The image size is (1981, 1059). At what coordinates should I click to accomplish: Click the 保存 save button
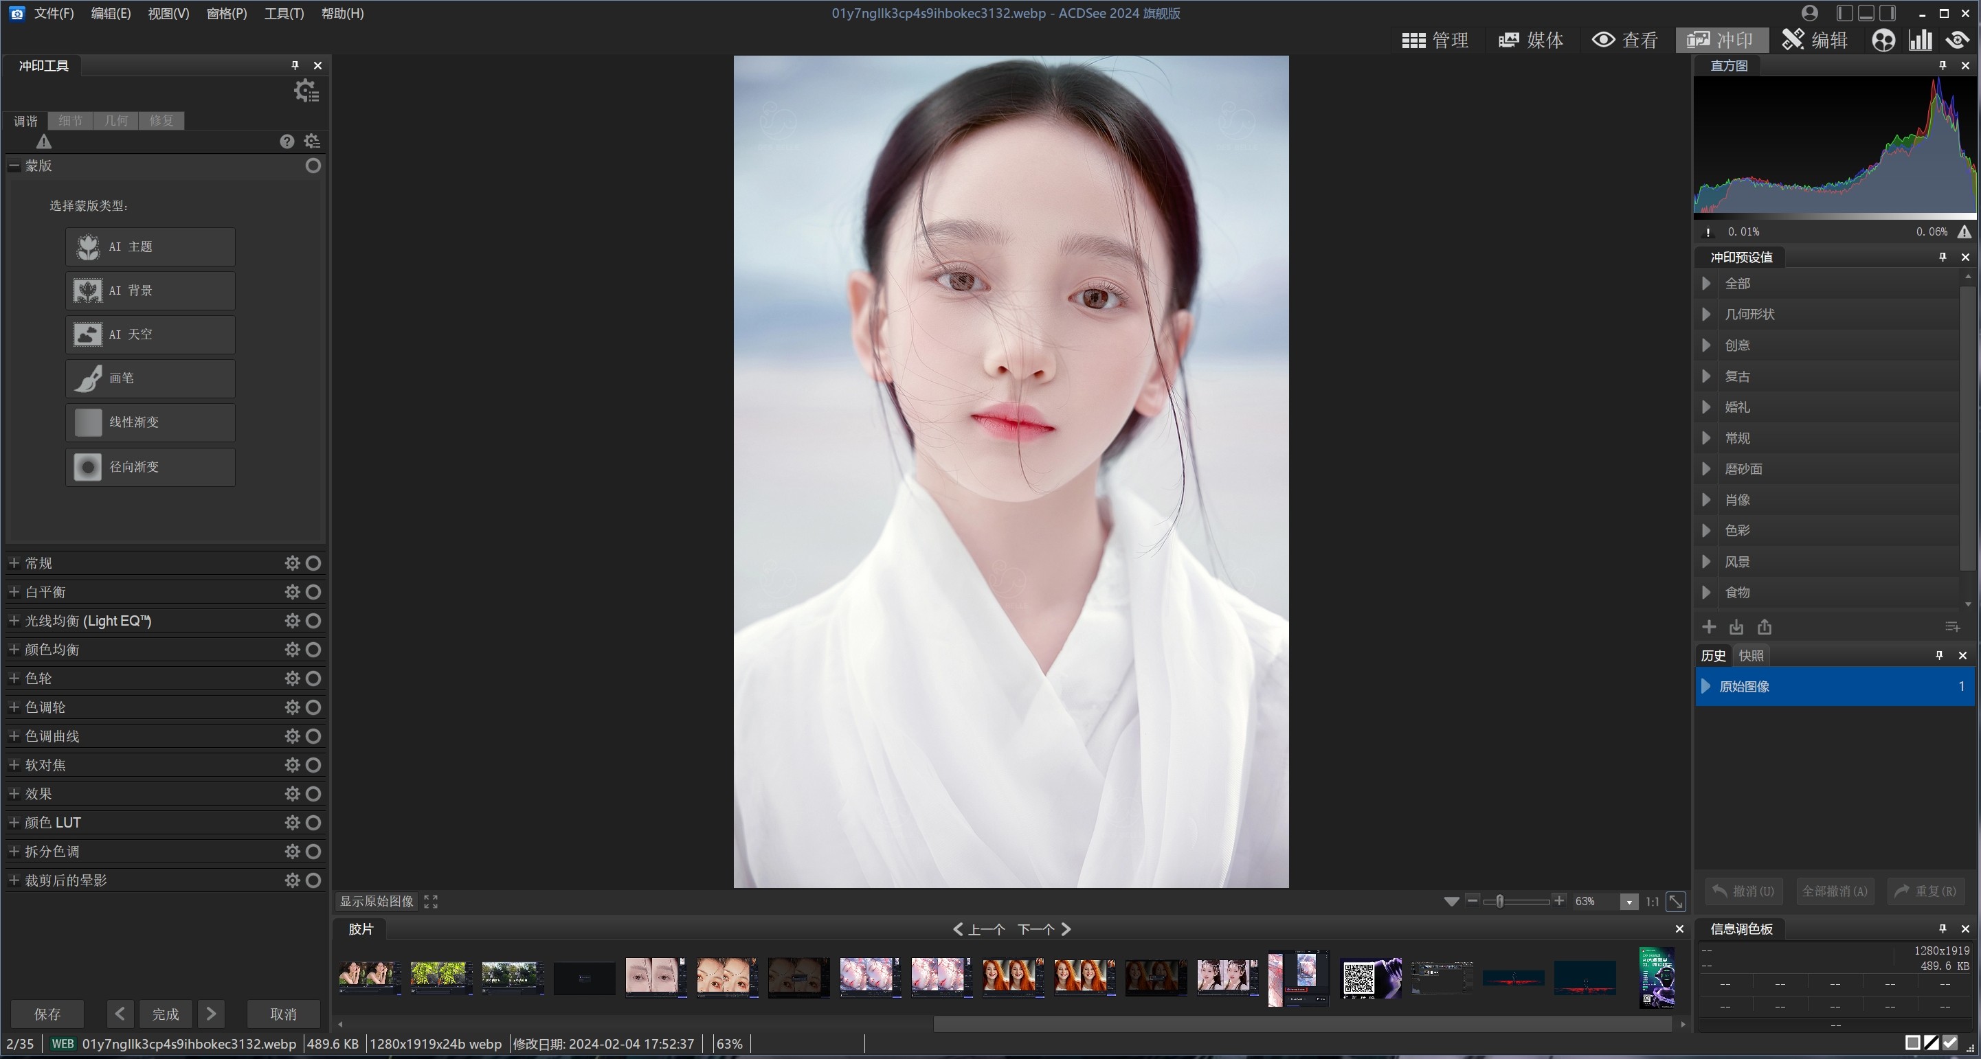47,1014
